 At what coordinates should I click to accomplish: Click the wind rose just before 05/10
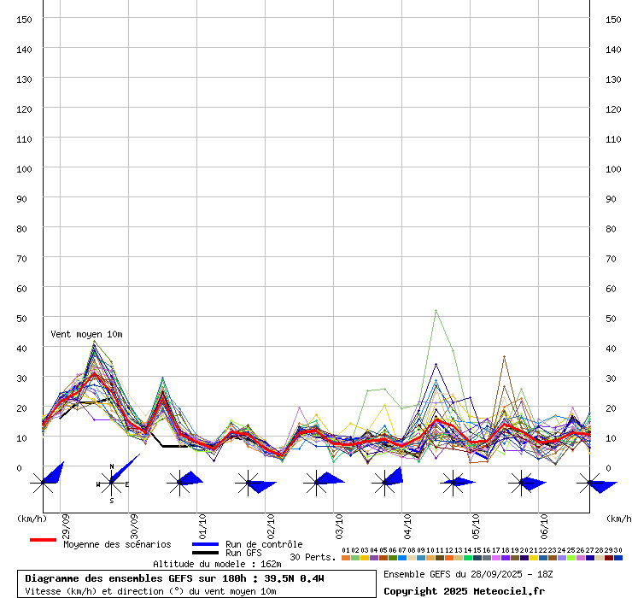click(454, 483)
